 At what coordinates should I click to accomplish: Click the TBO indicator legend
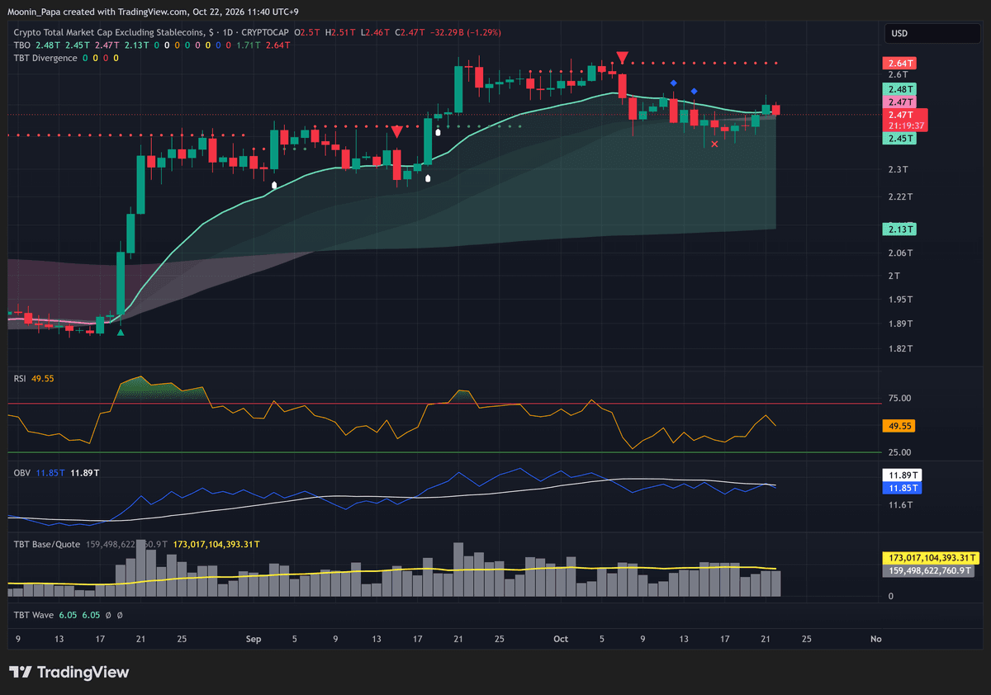[23, 45]
